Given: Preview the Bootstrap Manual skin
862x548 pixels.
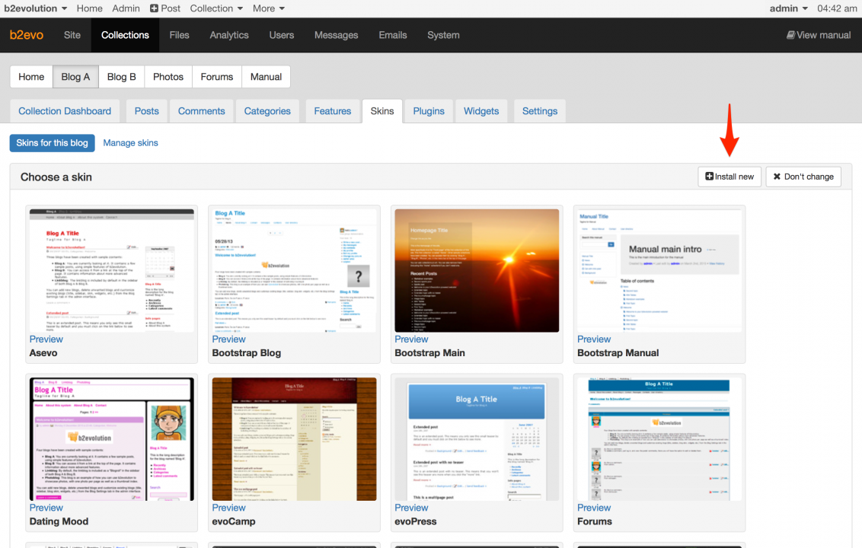Looking at the screenshot, I should pos(594,339).
